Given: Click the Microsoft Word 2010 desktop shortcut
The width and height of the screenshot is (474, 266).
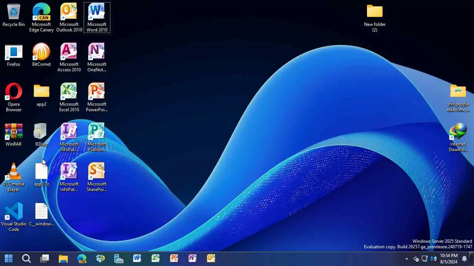Looking at the screenshot, I should click(97, 17).
